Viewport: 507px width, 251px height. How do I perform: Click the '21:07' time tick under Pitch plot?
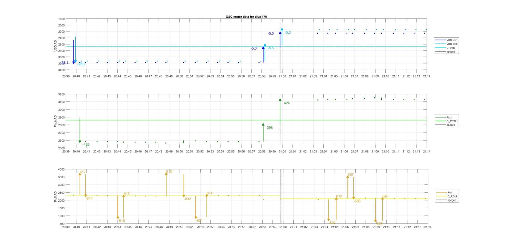pos(354,152)
